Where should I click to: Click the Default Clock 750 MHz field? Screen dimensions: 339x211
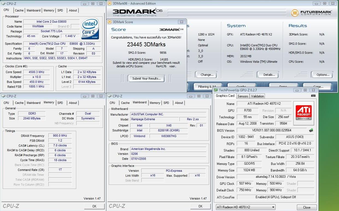point(245,190)
